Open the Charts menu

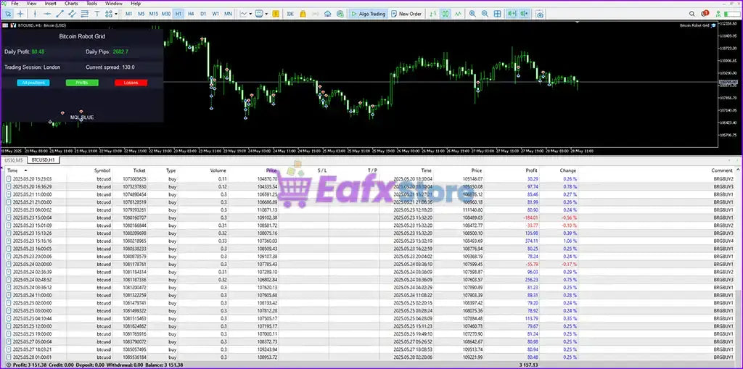point(71,4)
